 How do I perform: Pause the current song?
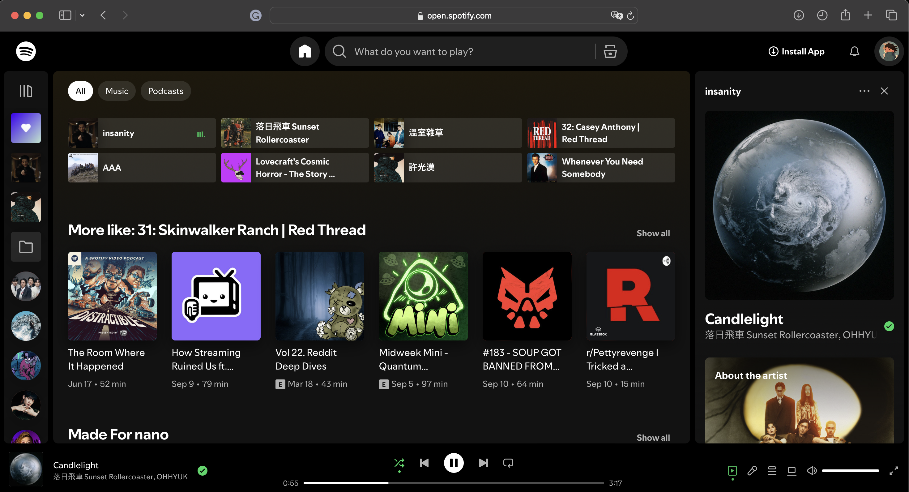click(454, 463)
